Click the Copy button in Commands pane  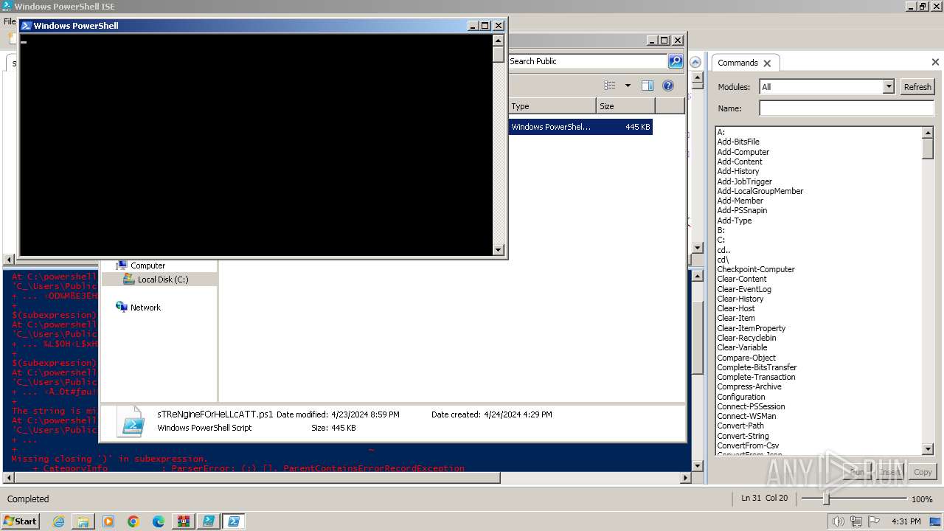[923, 472]
